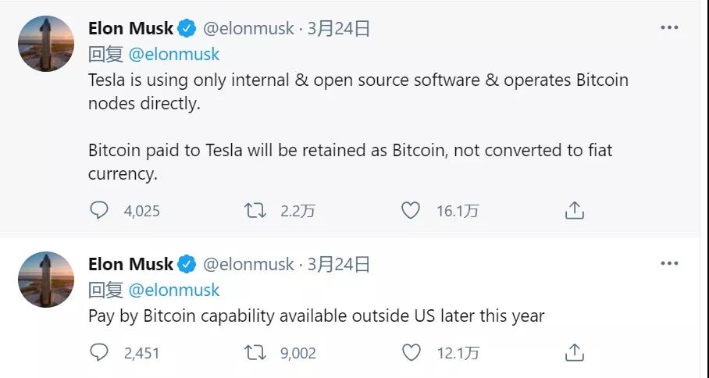Open Elon Musk avatar on first tweet
The height and width of the screenshot is (378, 709).
pos(45,44)
